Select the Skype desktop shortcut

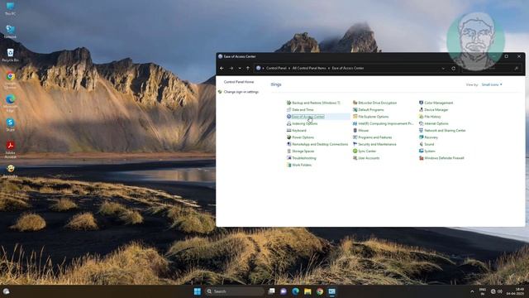coord(10,125)
